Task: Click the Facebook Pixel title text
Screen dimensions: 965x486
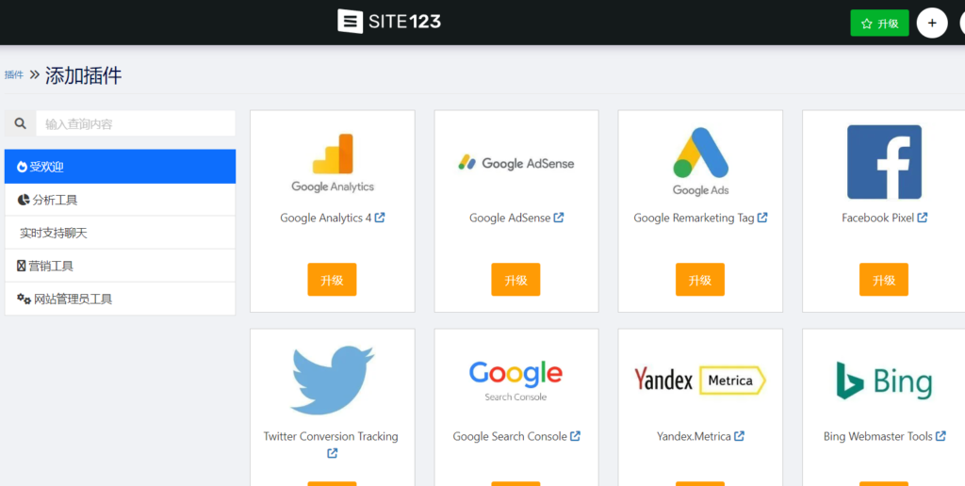Action: click(x=877, y=218)
